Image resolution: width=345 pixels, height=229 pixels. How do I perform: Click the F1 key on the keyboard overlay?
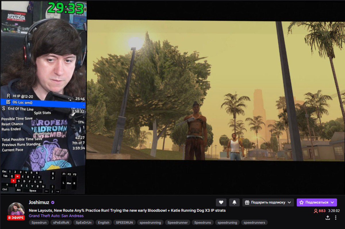pos(64,174)
